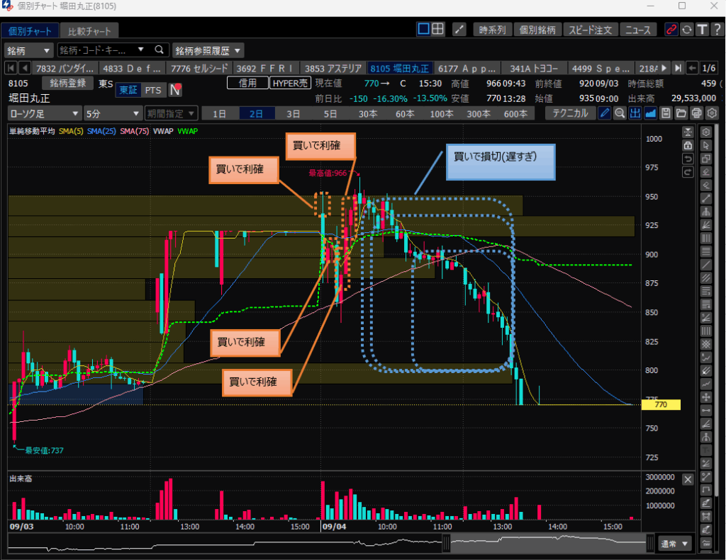Switch market to PTS
The image size is (726, 560).
click(x=152, y=90)
